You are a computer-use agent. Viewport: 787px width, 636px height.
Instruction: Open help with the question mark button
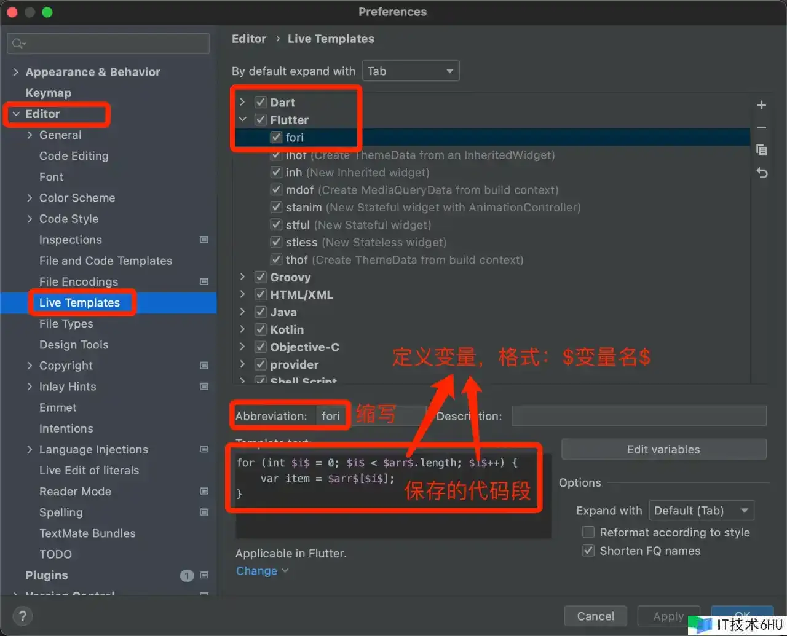click(22, 616)
